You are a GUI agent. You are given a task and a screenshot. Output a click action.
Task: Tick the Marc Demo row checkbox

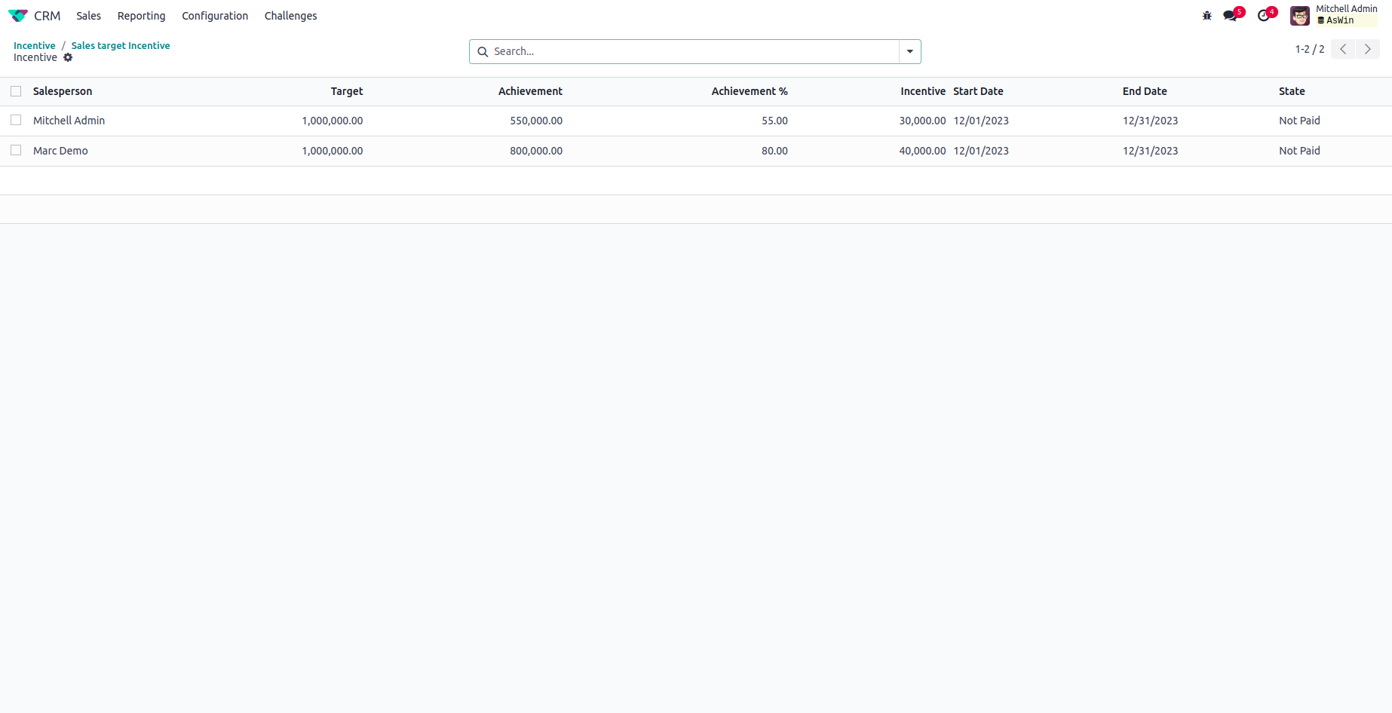pyautogui.click(x=16, y=150)
